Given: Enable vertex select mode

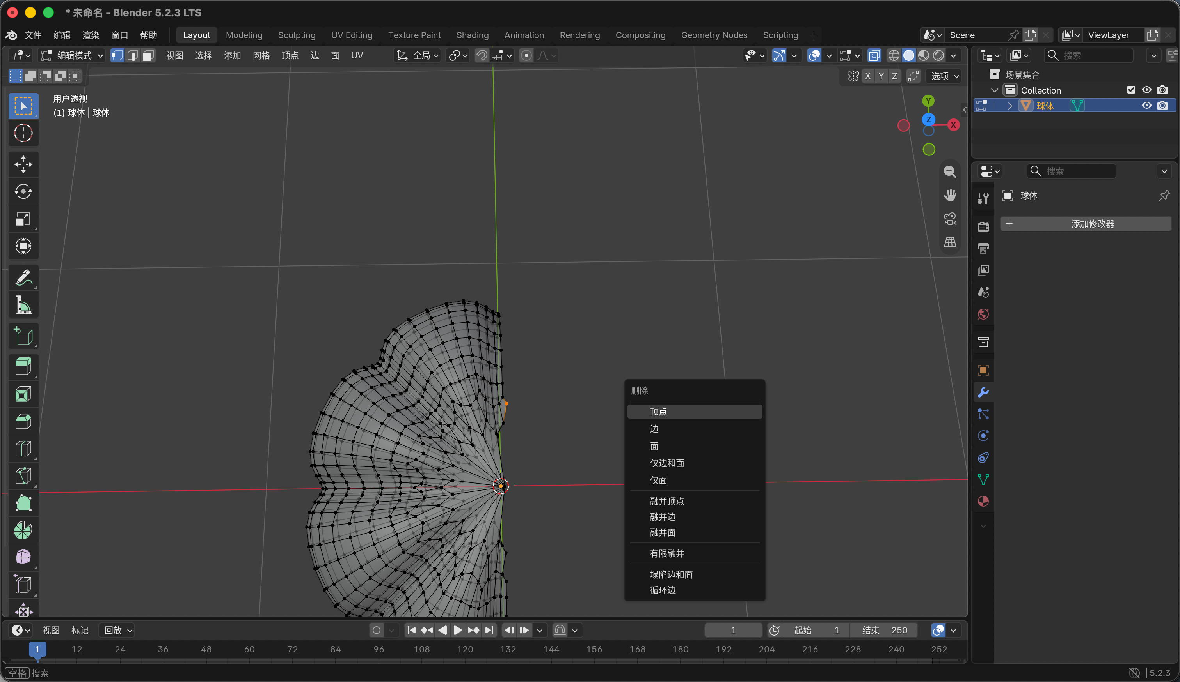Looking at the screenshot, I should pyautogui.click(x=117, y=56).
